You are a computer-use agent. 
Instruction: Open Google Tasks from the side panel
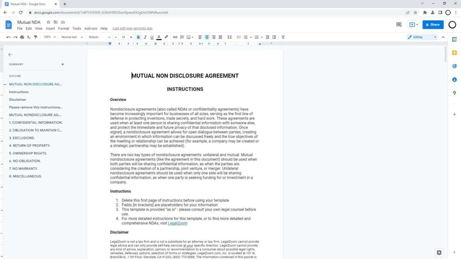coord(454,66)
